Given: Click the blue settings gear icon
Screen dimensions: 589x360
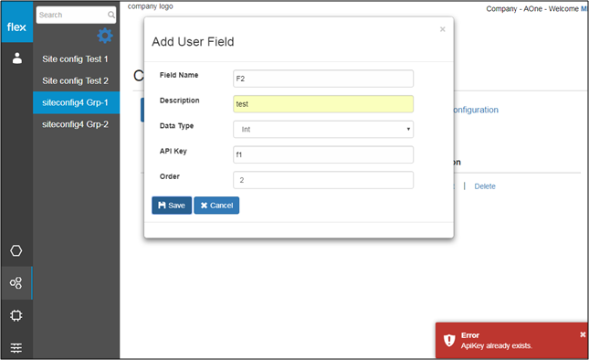Looking at the screenshot, I should click(x=105, y=36).
